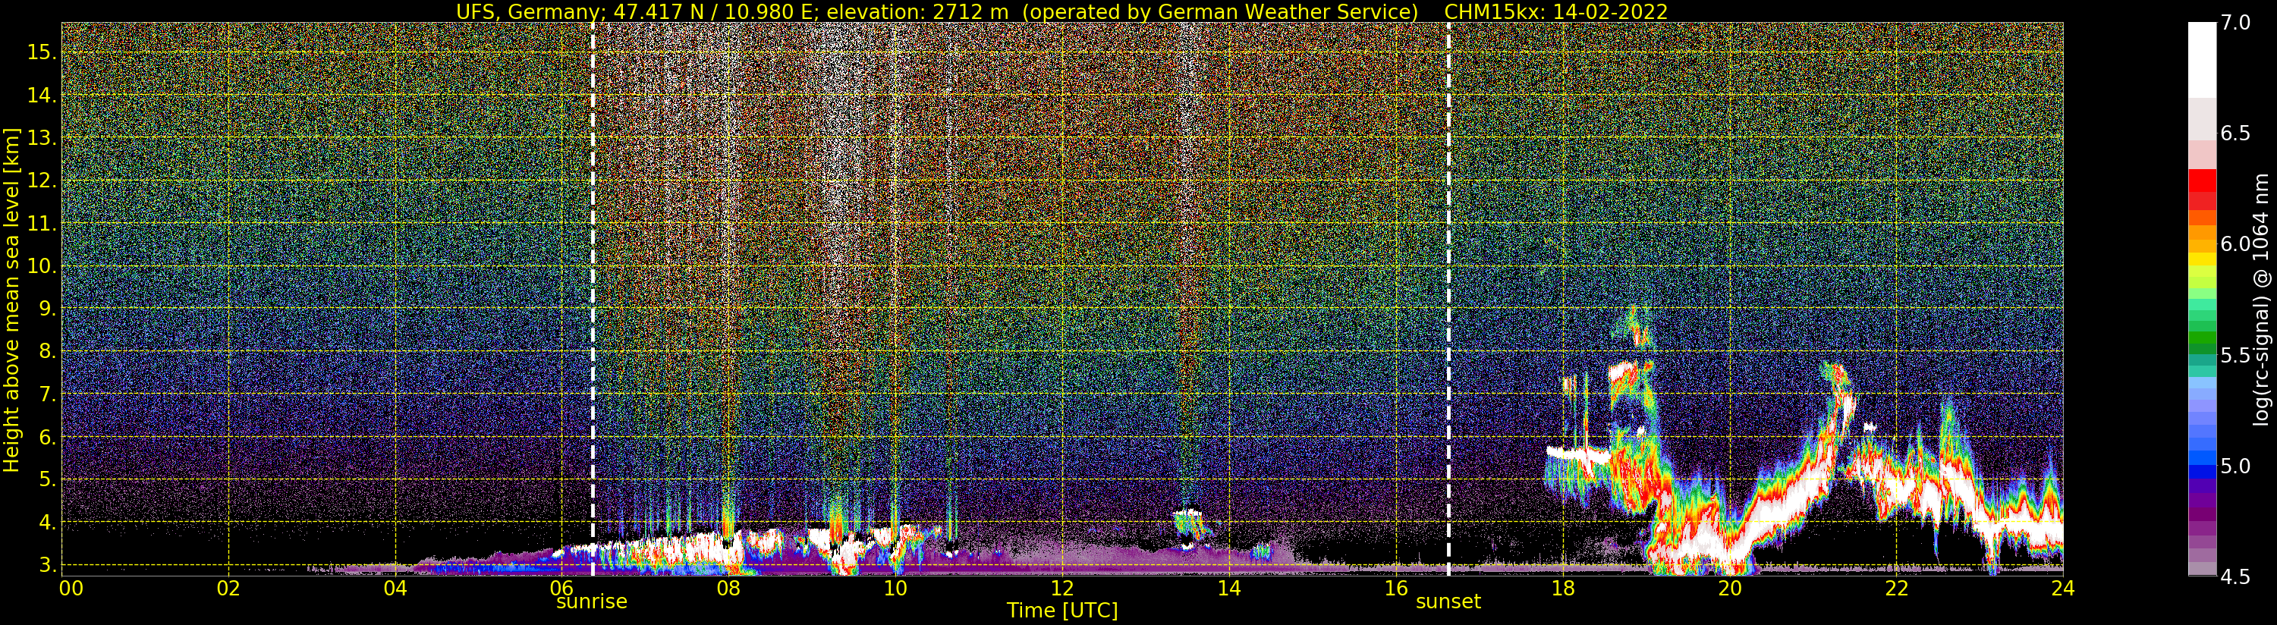Click the '14.' height axis tick label

(42, 96)
